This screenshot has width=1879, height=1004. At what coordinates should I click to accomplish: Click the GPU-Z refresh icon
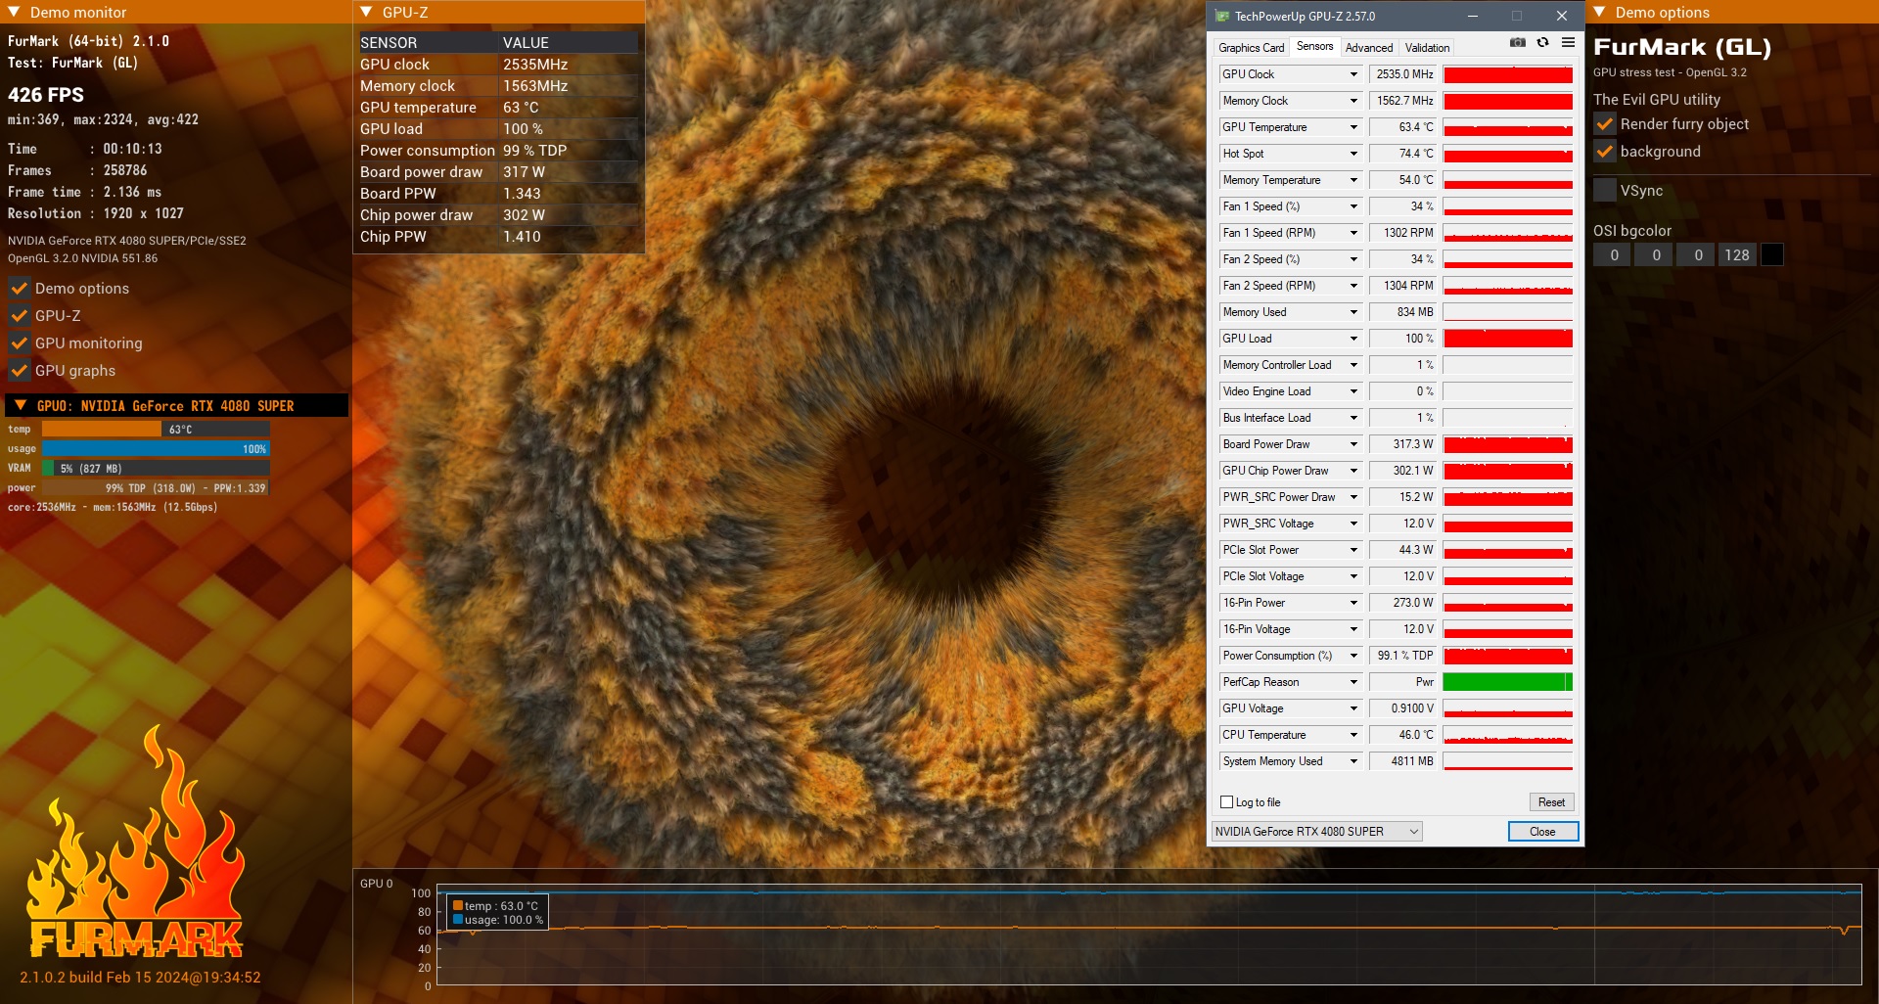point(1542,43)
